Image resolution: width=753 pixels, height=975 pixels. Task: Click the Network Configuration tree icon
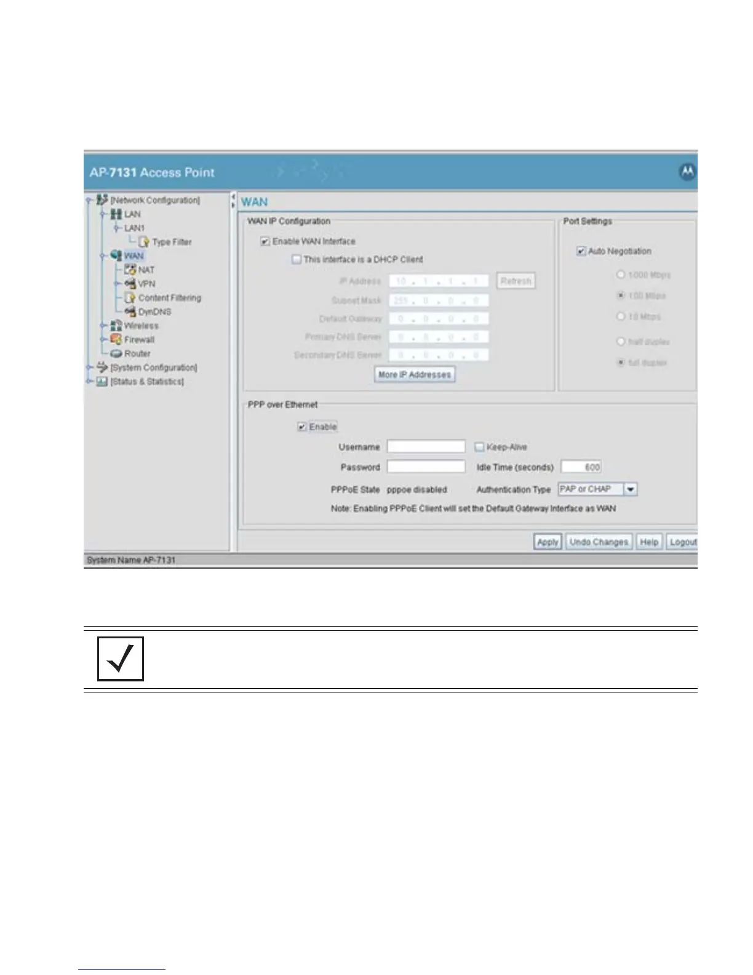click(x=102, y=200)
